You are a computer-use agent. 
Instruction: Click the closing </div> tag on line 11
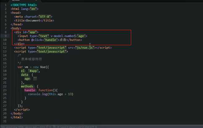tap(19, 44)
